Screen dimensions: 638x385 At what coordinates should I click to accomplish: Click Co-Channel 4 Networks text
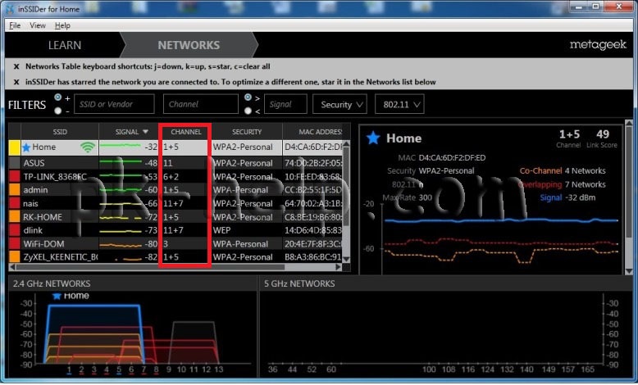point(563,170)
